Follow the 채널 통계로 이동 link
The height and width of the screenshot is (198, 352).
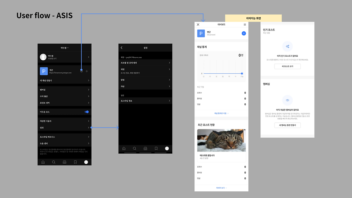tap(221, 113)
